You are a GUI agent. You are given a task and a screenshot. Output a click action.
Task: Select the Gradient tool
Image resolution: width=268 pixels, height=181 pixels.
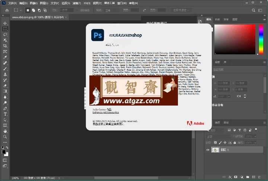[x=5, y=91]
